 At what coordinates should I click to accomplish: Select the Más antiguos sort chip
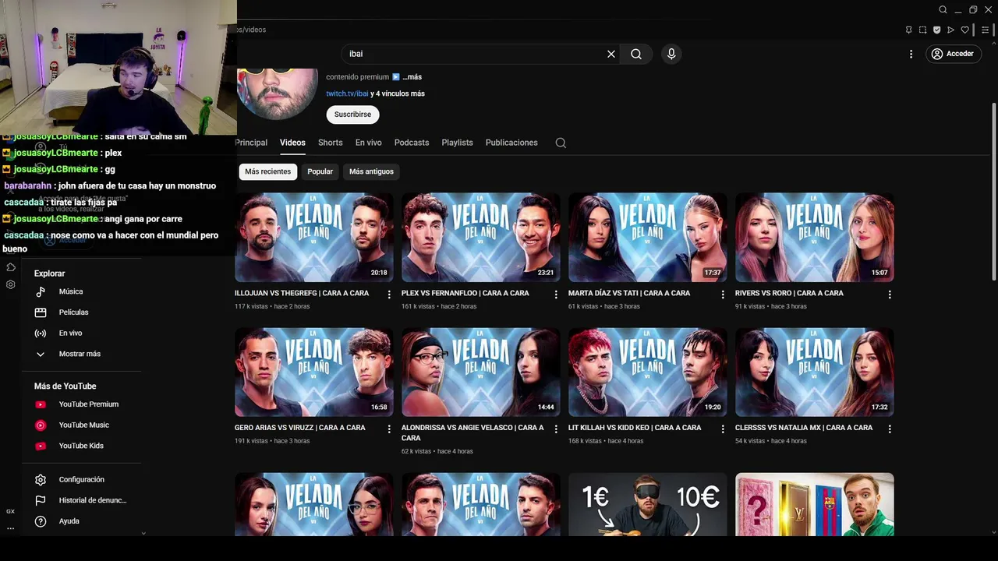pyautogui.click(x=371, y=171)
